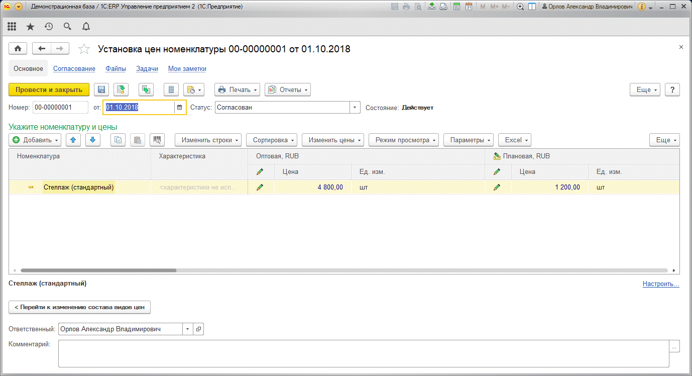Viewport: 692px width, 376px height.
Task: Click the Оптовая, RUB column header
Action: 367,156
